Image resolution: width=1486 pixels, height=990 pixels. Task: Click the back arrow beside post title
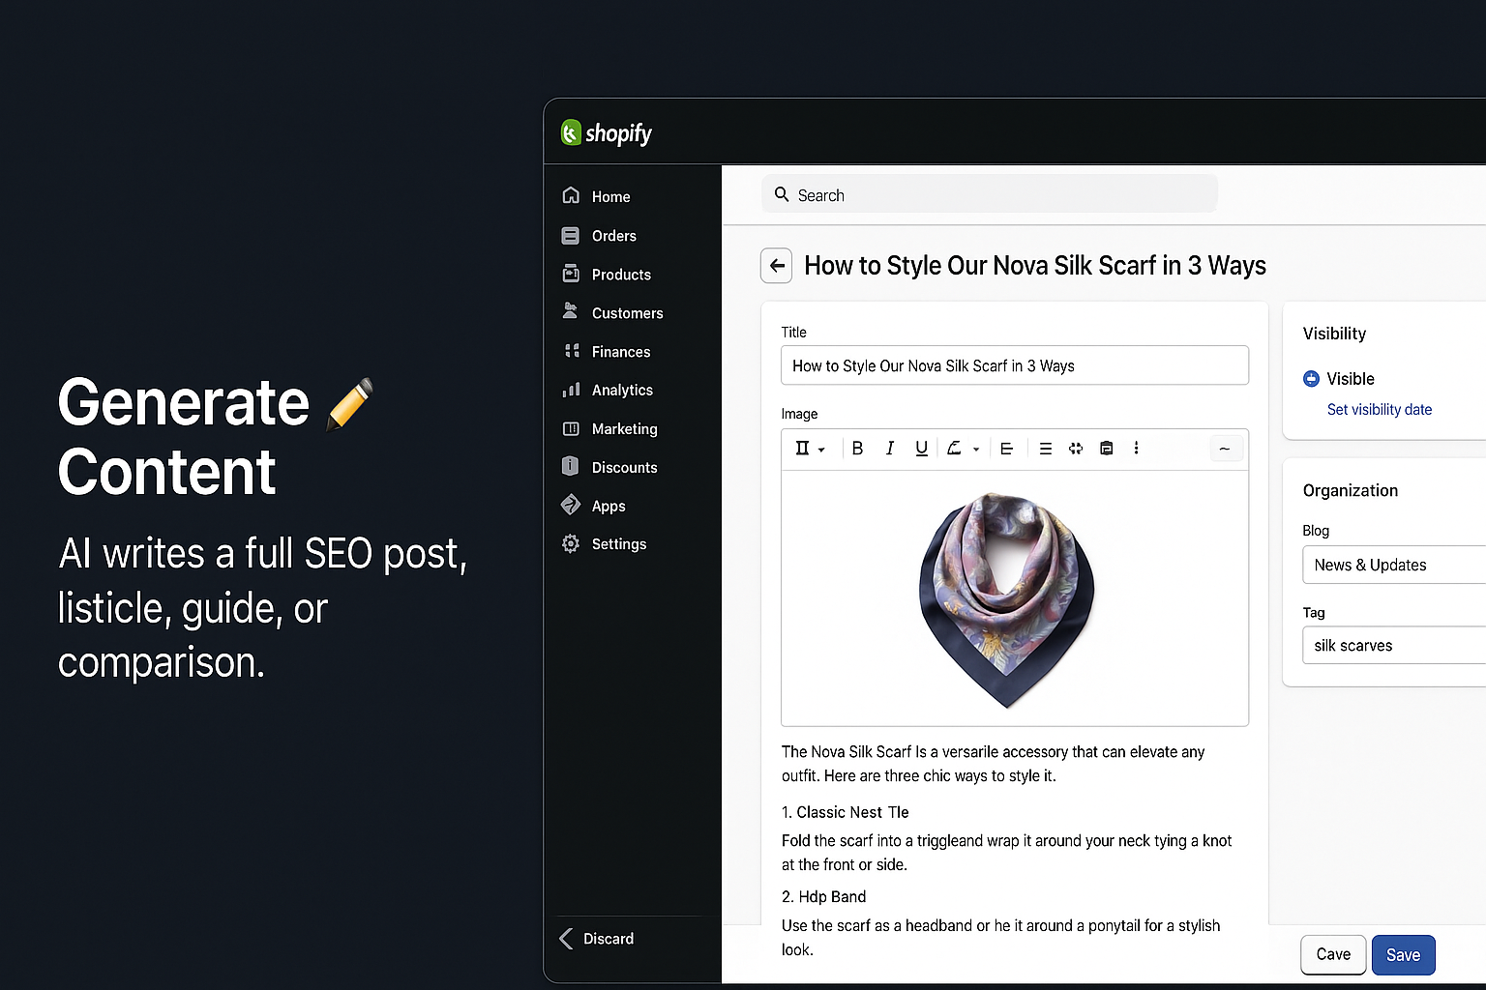[777, 266]
